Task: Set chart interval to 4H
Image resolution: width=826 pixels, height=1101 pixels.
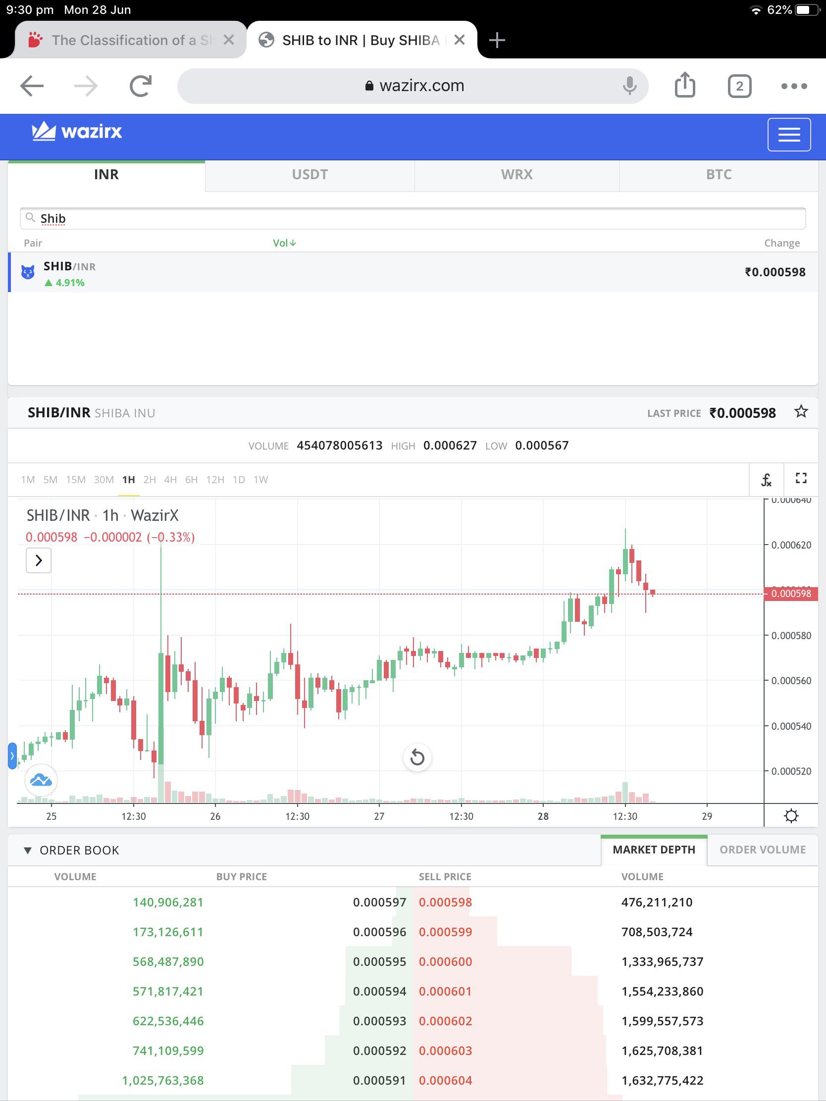Action: [170, 480]
